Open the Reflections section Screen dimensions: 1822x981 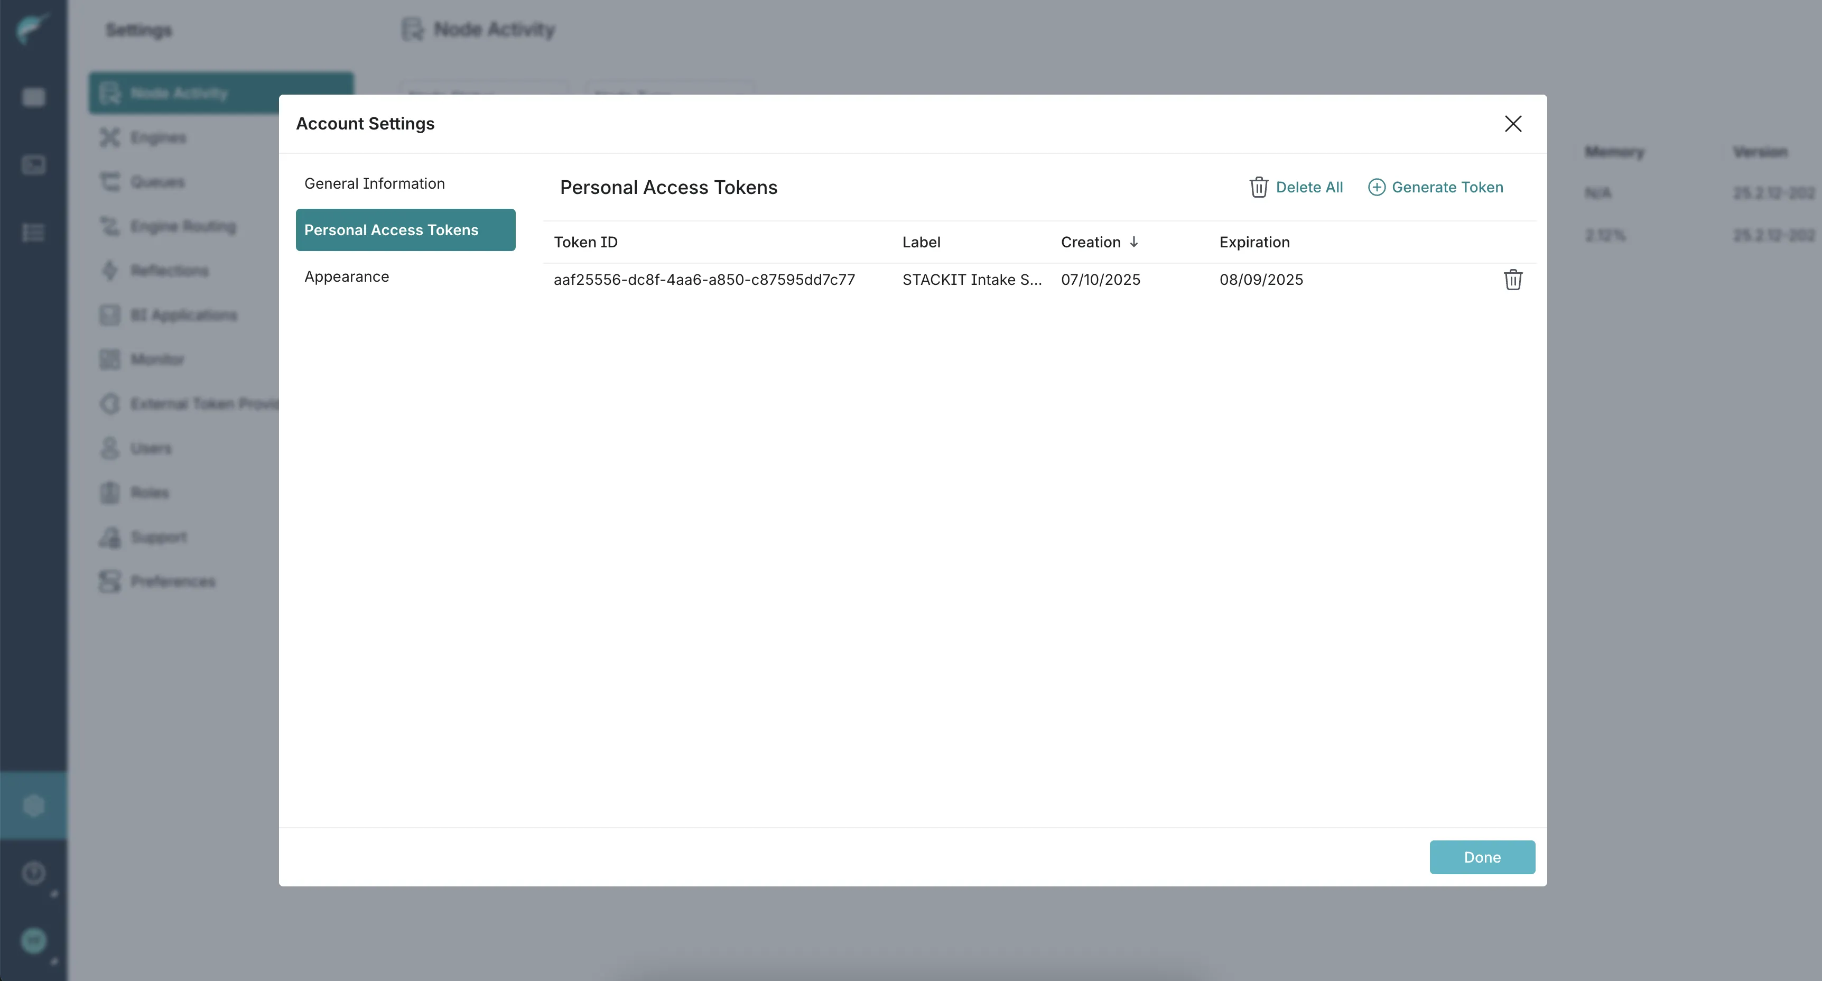(169, 270)
